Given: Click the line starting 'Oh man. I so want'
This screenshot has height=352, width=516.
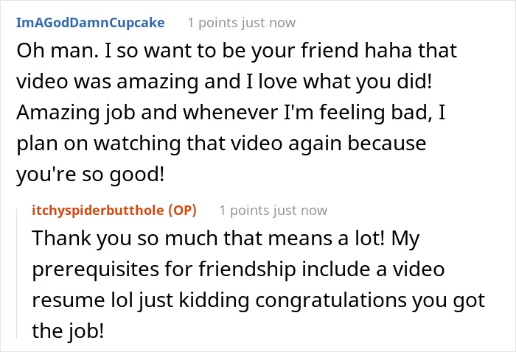Looking at the screenshot, I should pyautogui.click(x=237, y=51).
